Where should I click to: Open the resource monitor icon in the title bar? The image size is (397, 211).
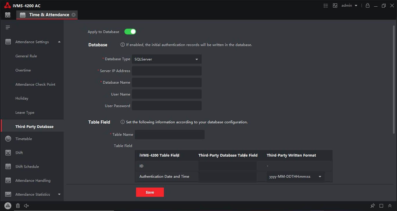[335, 5]
